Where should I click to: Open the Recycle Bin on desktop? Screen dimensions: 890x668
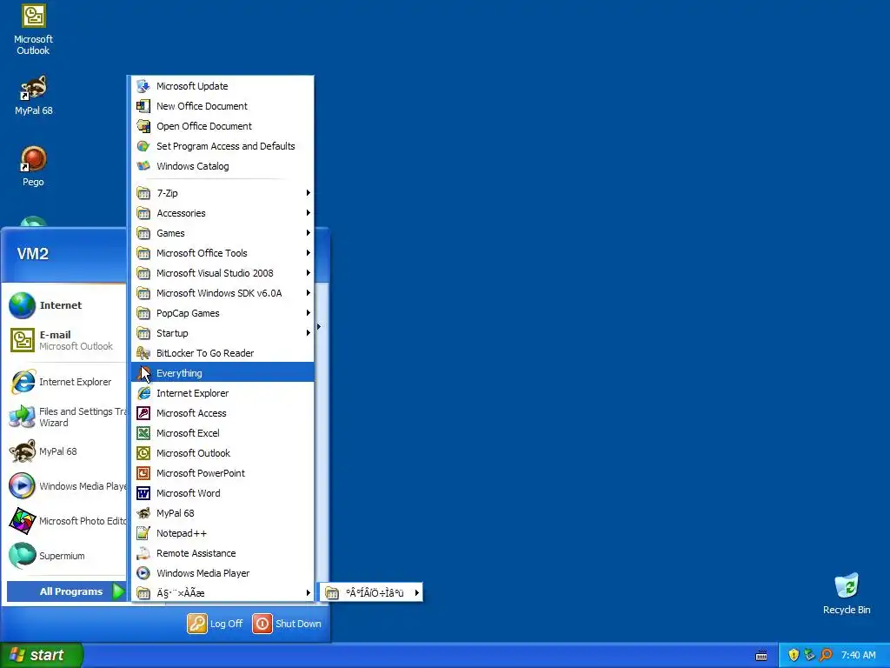coord(847,594)
